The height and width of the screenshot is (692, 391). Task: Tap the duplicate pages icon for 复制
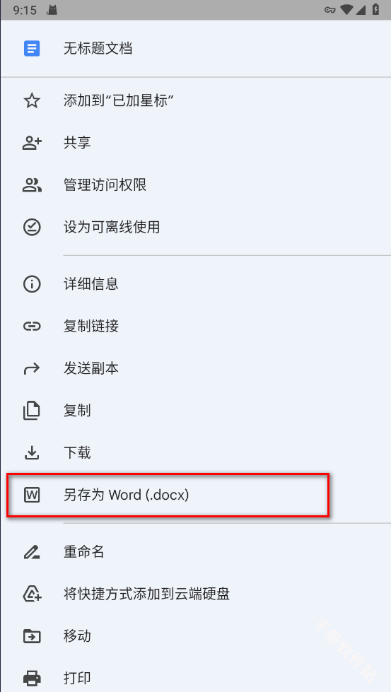32,411
